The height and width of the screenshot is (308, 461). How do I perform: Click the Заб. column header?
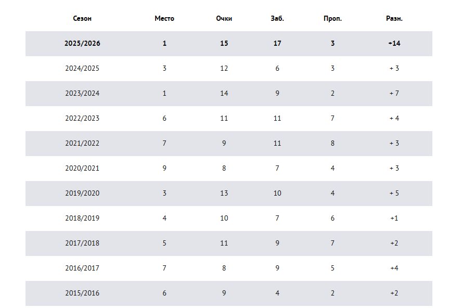tap(277, 19)
